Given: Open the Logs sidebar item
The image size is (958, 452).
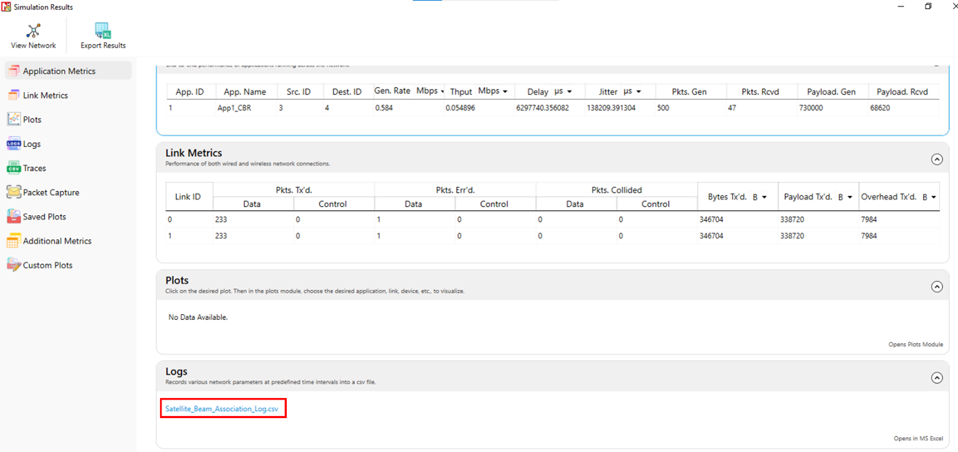Looking at the screenshot, I should 32,144.
